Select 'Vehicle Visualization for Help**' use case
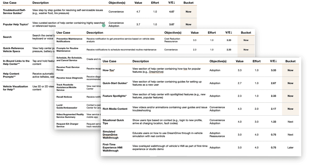Image resolution: width=309 pixels, height=166 pixels. [16, 88]
